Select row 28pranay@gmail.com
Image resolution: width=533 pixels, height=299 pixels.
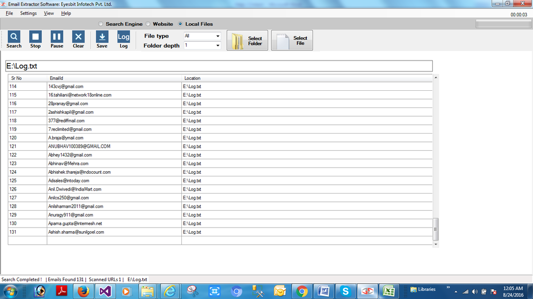tap(221, 103)
